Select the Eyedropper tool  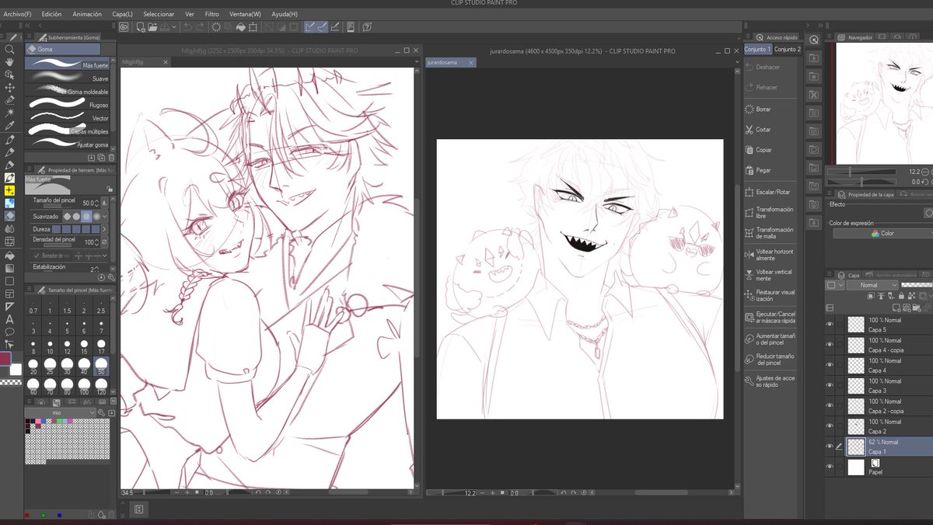[9, 126]
